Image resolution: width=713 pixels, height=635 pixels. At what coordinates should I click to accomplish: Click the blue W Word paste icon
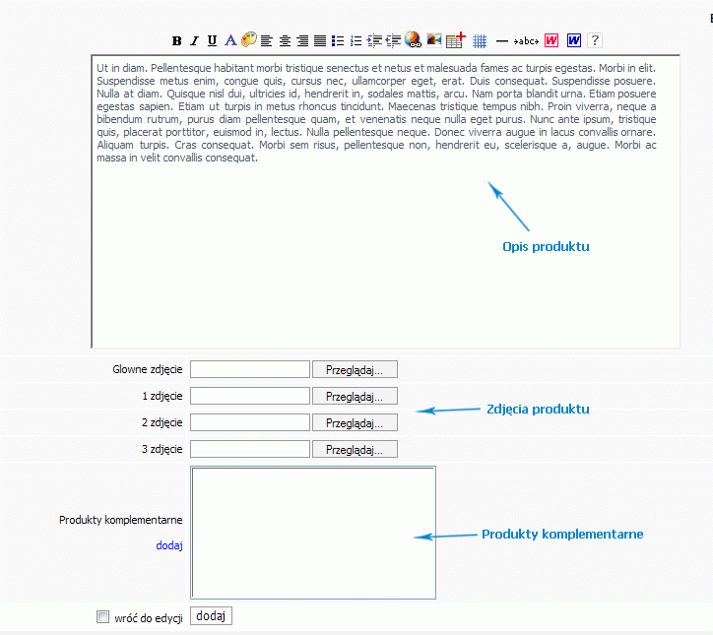tap(574, 40)
